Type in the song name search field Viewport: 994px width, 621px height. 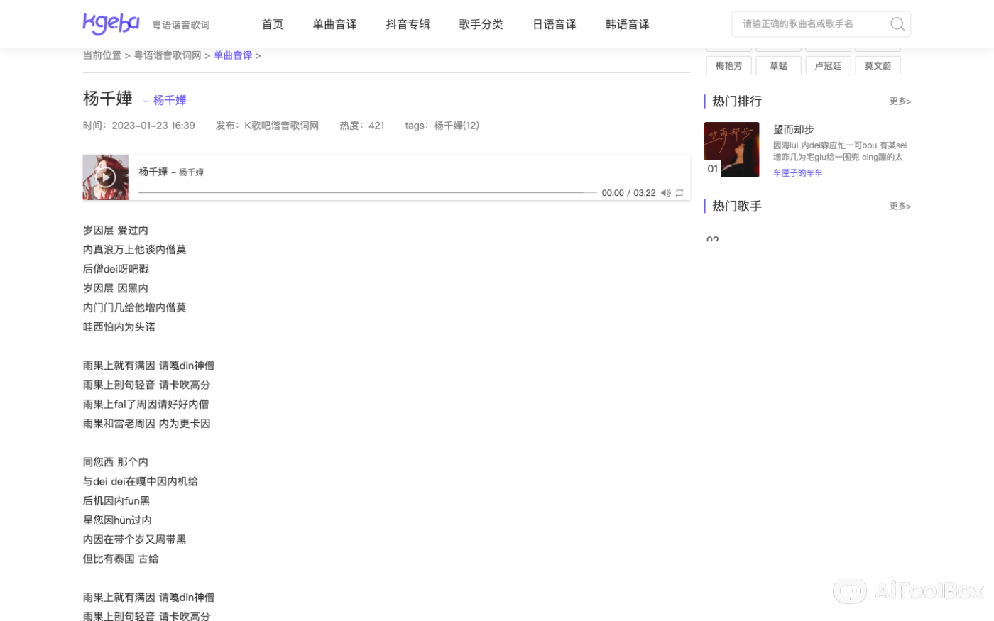click(x=811, y=24)
